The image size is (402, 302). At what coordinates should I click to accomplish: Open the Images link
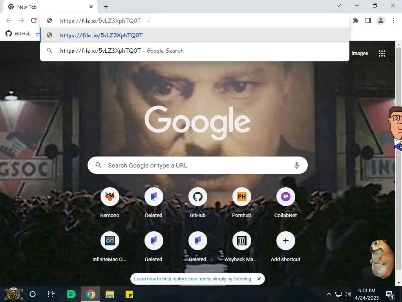(x=360, y=53)
